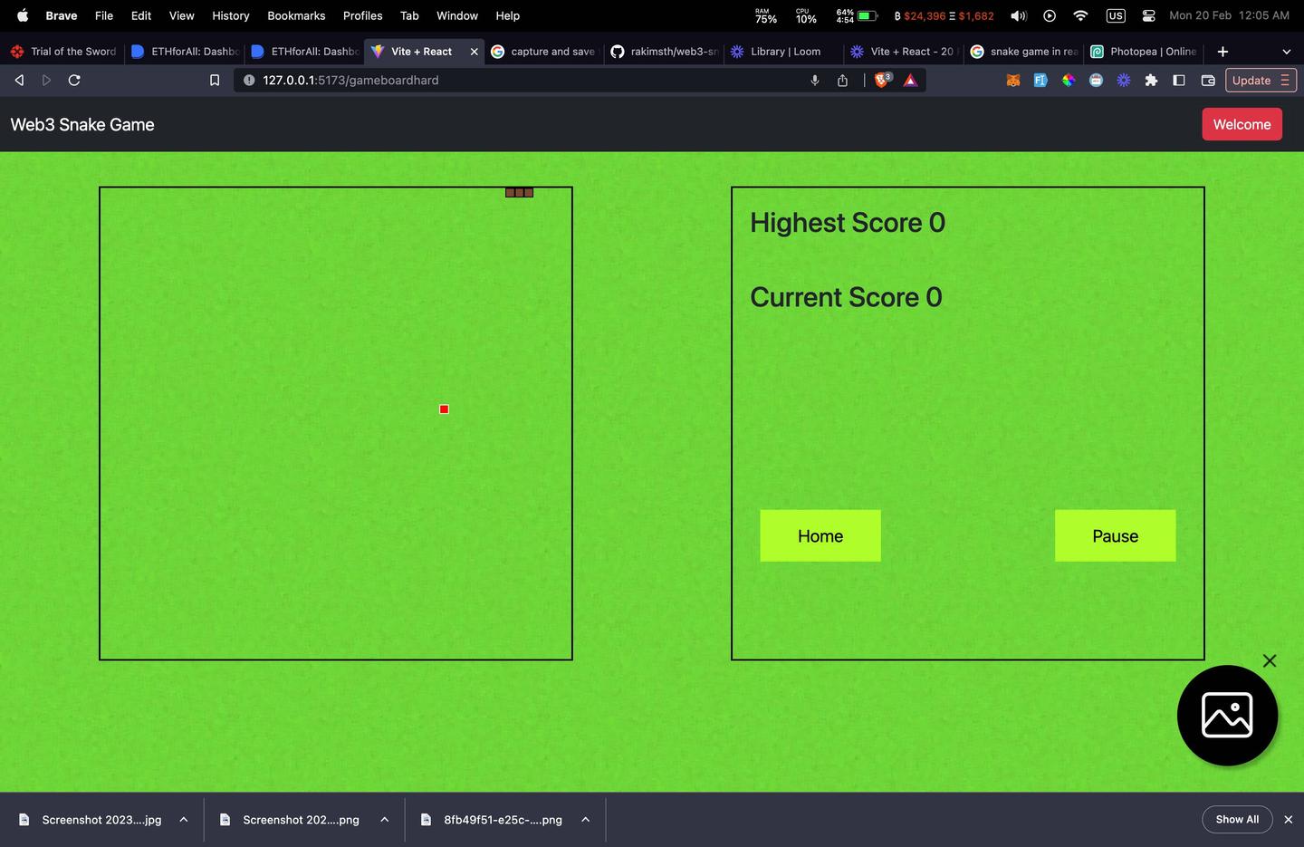Image resolution: width=1304 pixels, height=847 pixels.
Task: Click Web3 Snake Game title link
Action: (82, 124)
